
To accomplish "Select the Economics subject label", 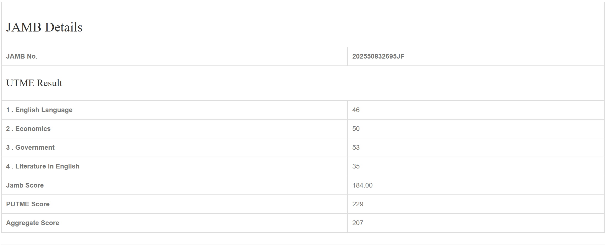I will click(x=33, y=129).
